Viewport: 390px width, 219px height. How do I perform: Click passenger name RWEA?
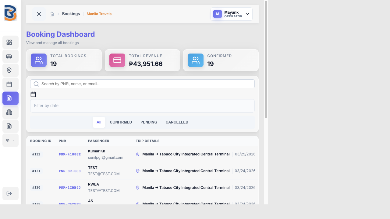click(94, 184)
